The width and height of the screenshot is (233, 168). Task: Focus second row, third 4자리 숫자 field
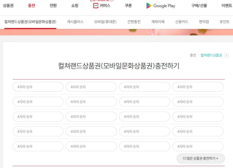[x=145, y=102]
